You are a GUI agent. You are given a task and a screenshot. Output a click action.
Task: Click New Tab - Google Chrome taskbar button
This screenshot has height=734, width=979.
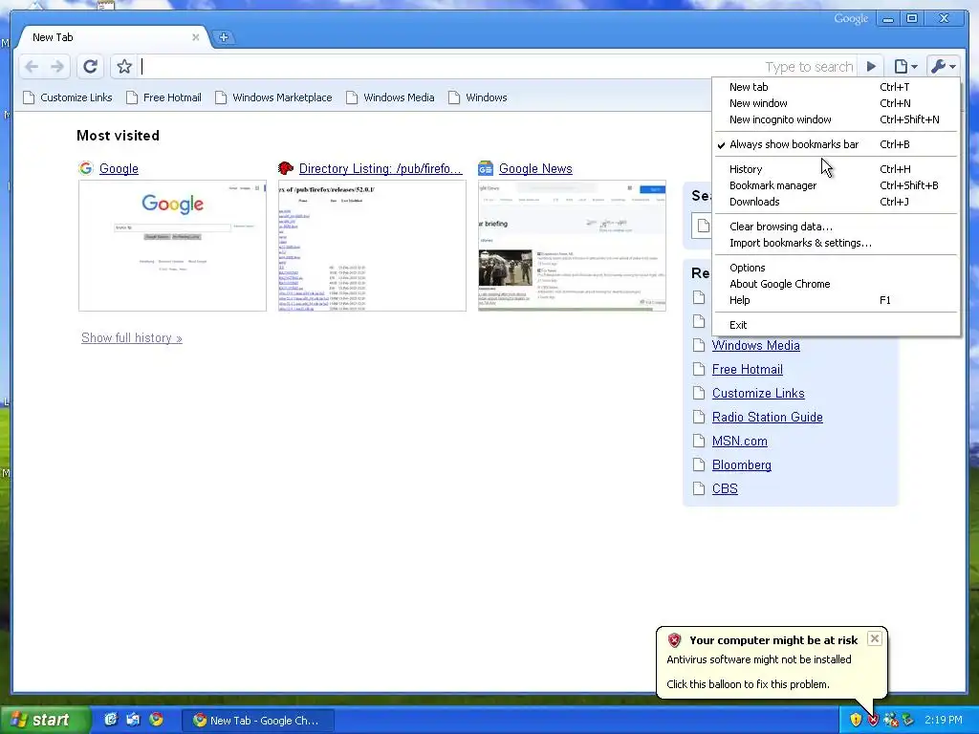tap(257, 721)
